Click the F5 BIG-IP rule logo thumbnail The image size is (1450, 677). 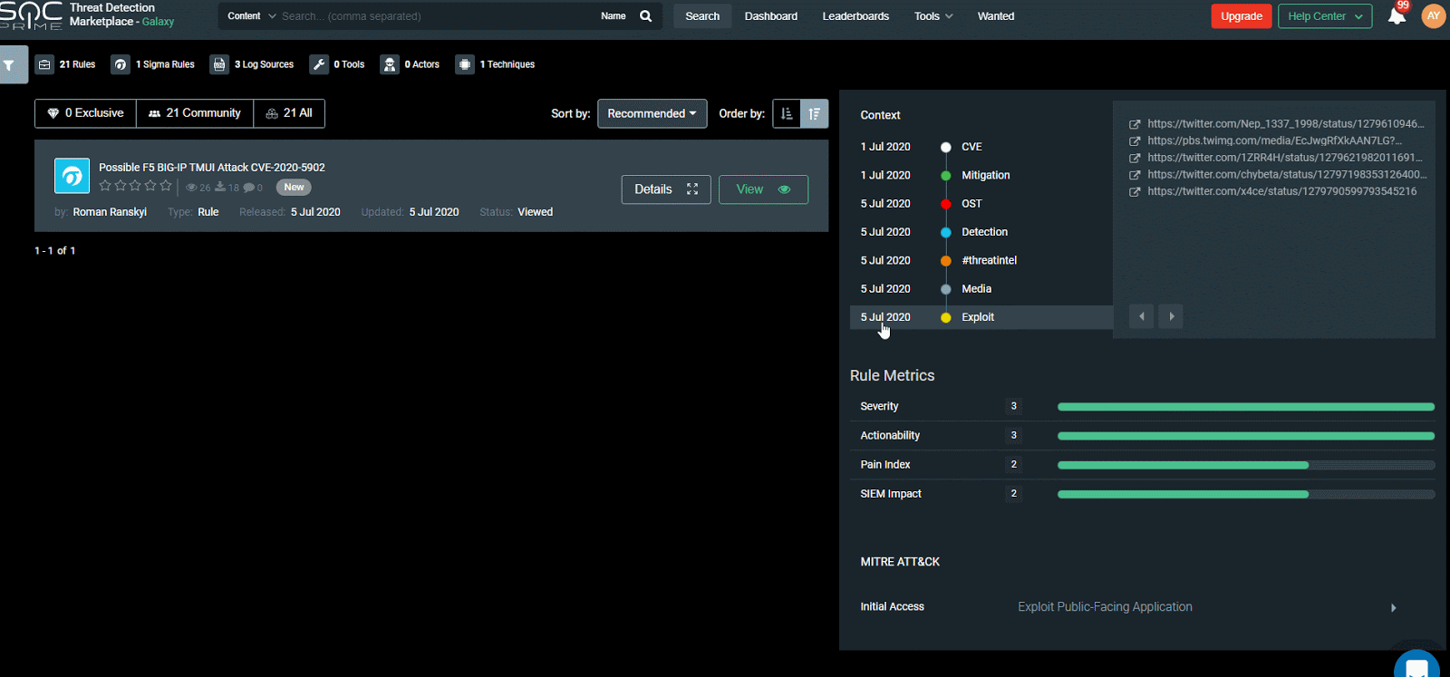click(x=72, y=176)
